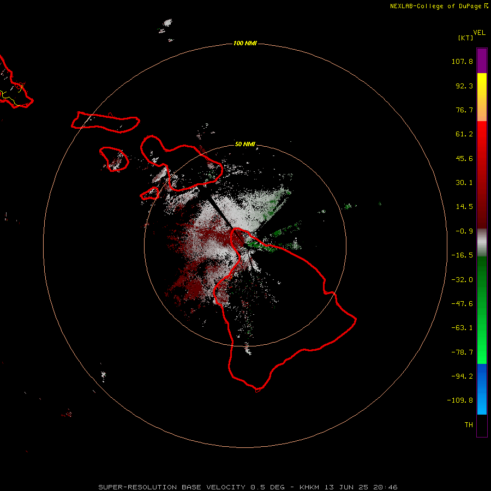
Task: Click the -109.8 scale label
Action: 460,400
